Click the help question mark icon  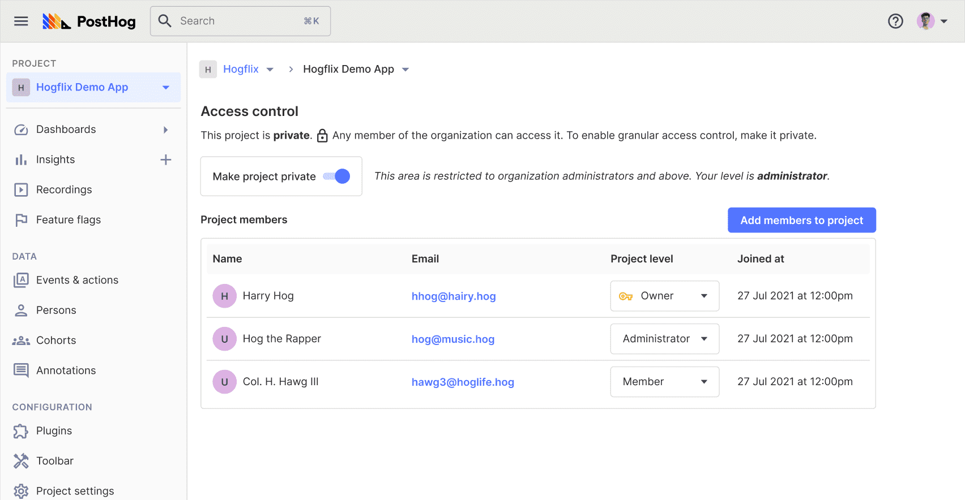(895, 21)
